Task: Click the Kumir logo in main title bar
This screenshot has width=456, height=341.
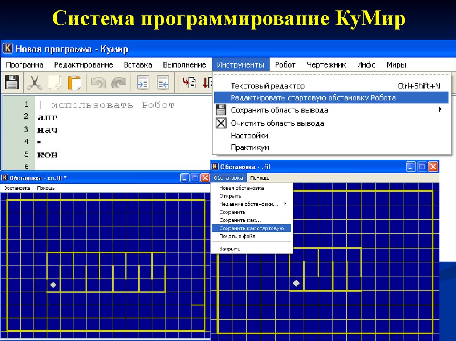Action: [x=8, y=48]
